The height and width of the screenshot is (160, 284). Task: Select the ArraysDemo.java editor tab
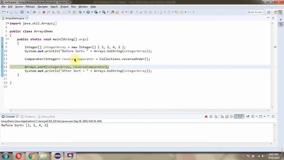tap(15, 18)
